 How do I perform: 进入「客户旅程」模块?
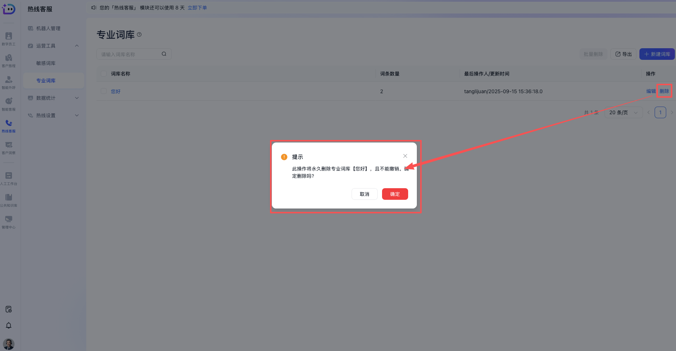[x=8, y=59]
